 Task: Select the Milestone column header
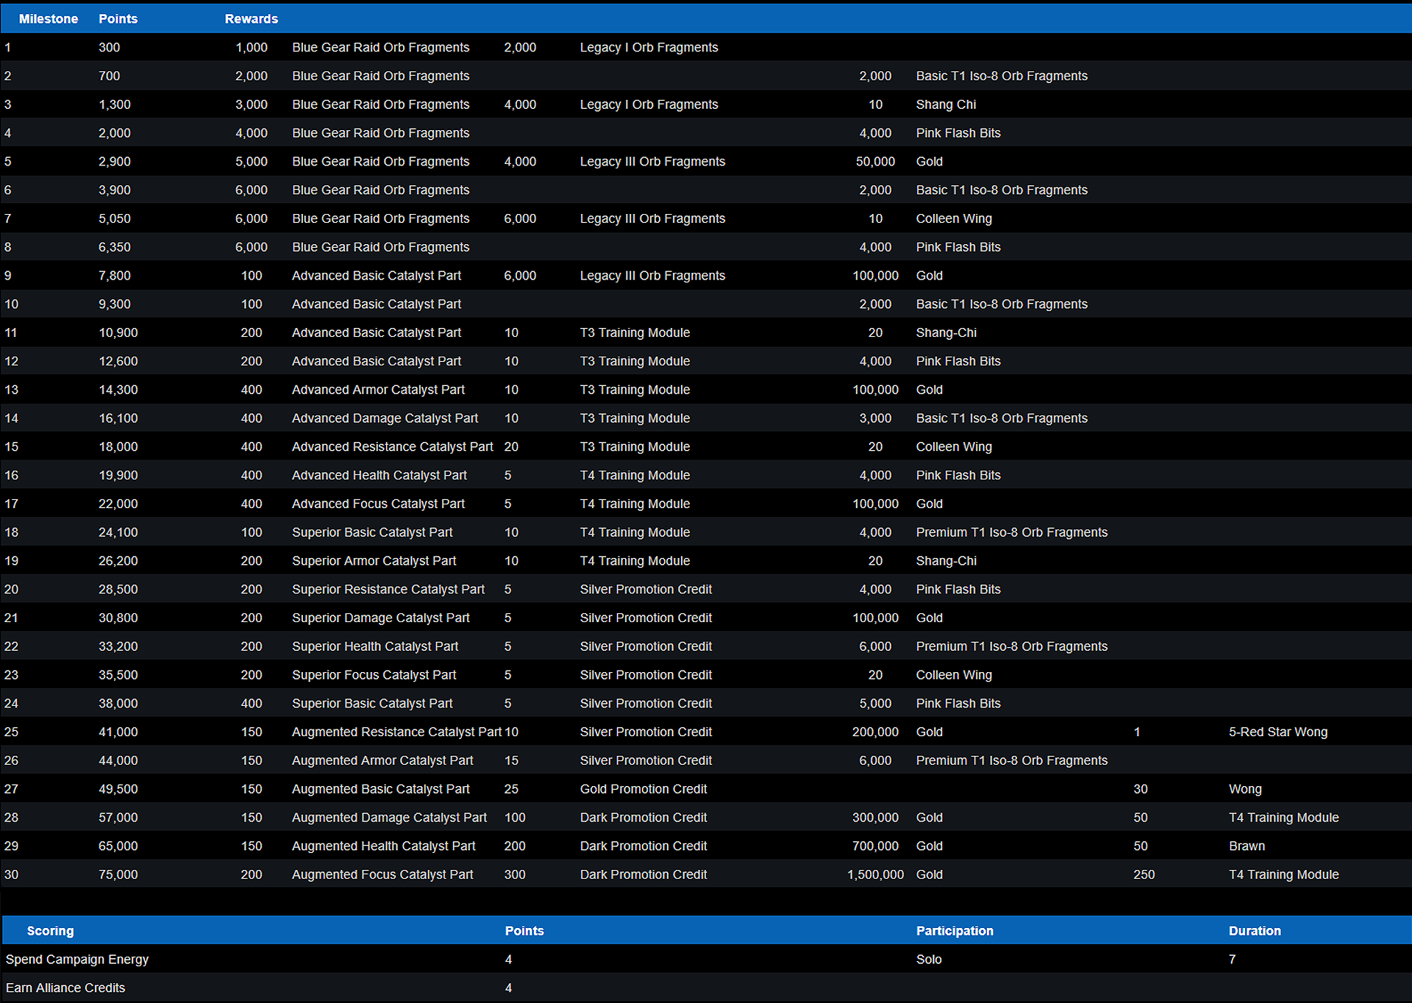point(49,19)
